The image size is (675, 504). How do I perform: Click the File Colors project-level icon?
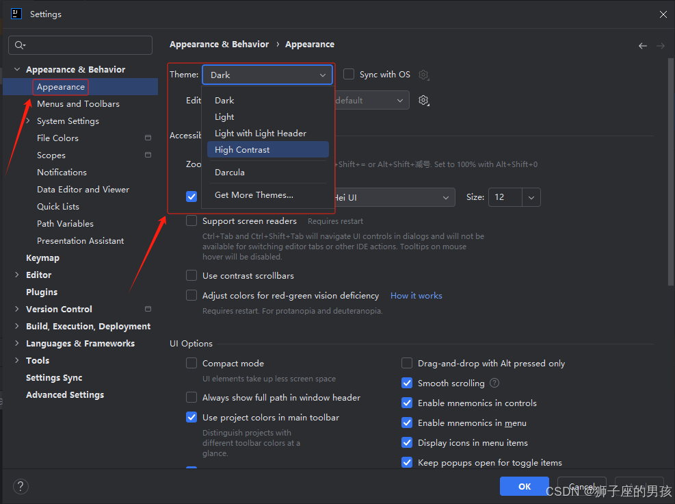click(x=148, y=138)
